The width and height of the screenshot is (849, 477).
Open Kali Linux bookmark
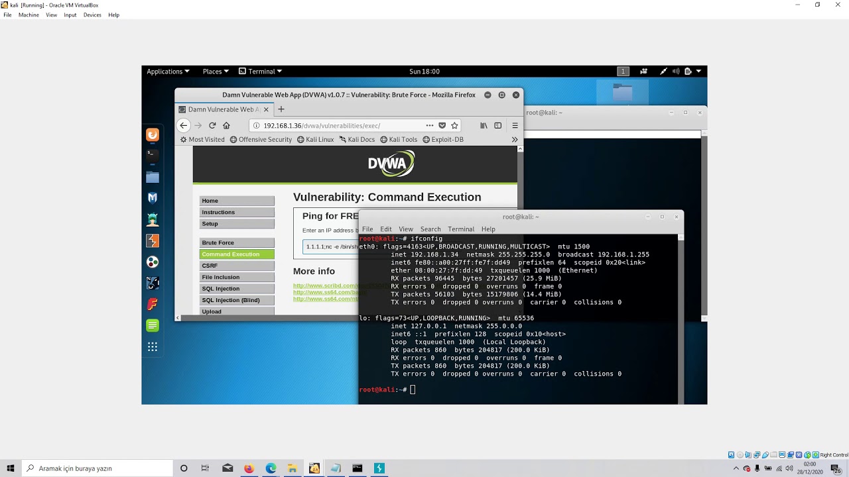[x=315, y=139]
